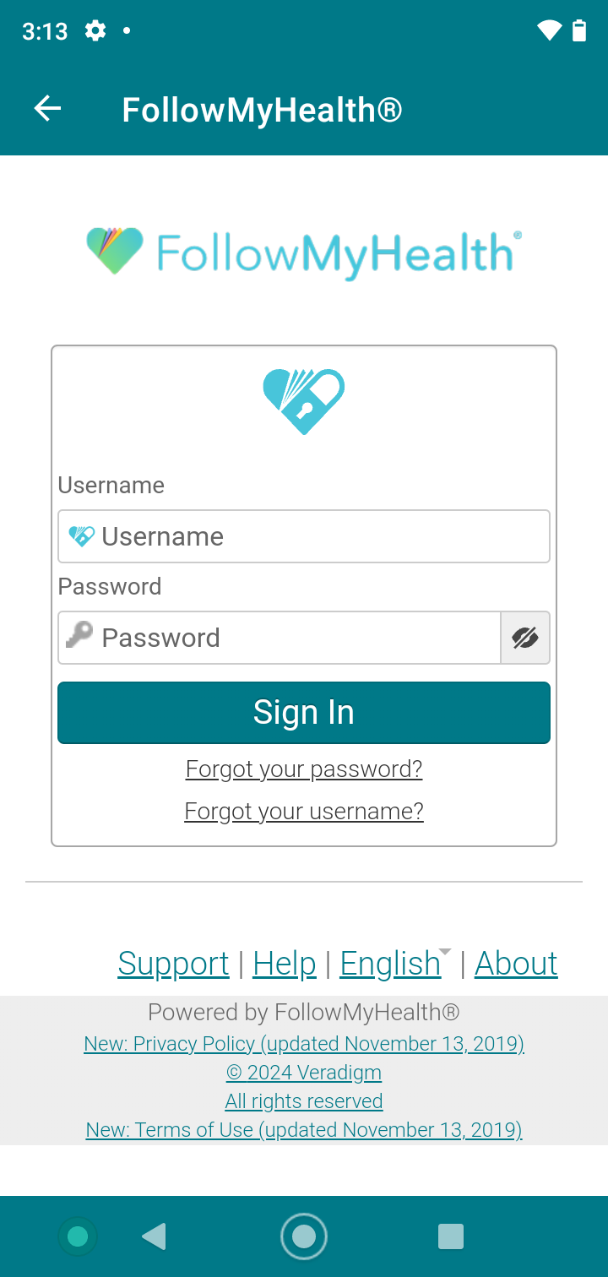The width and height of the screenshot is (608, 1277).
Task: Open the Forgot your password link
Action: (304, 769)
